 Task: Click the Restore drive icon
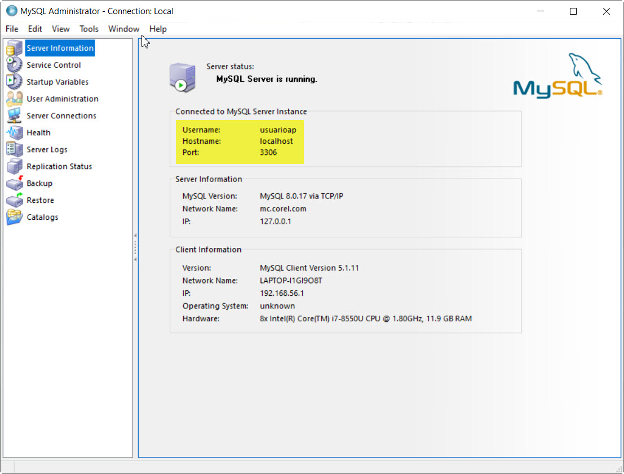click(x=14, y=200)
